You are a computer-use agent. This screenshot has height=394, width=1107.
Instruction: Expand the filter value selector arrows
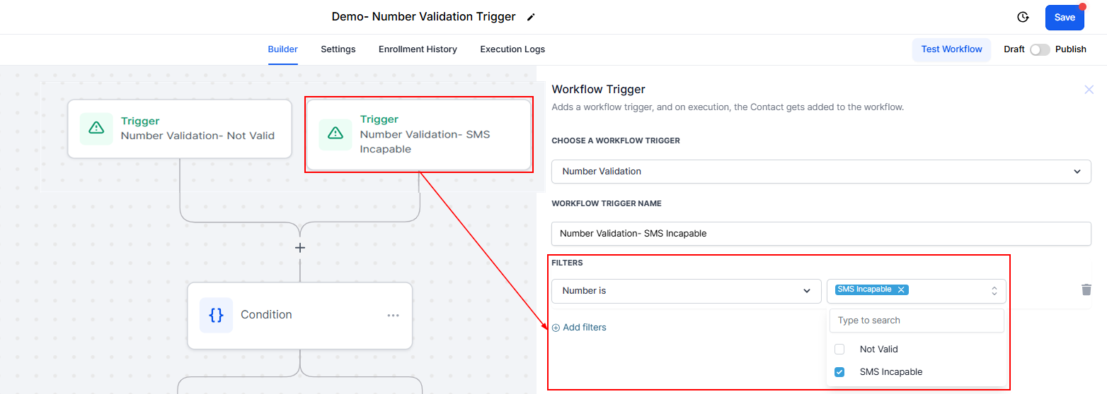click(994, 291)
